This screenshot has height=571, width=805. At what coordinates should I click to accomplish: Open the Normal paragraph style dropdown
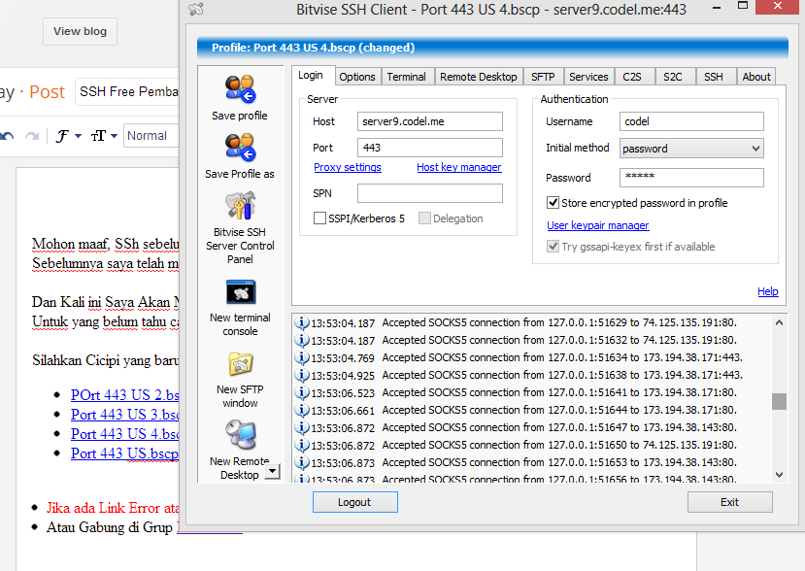tap(151, 136)
